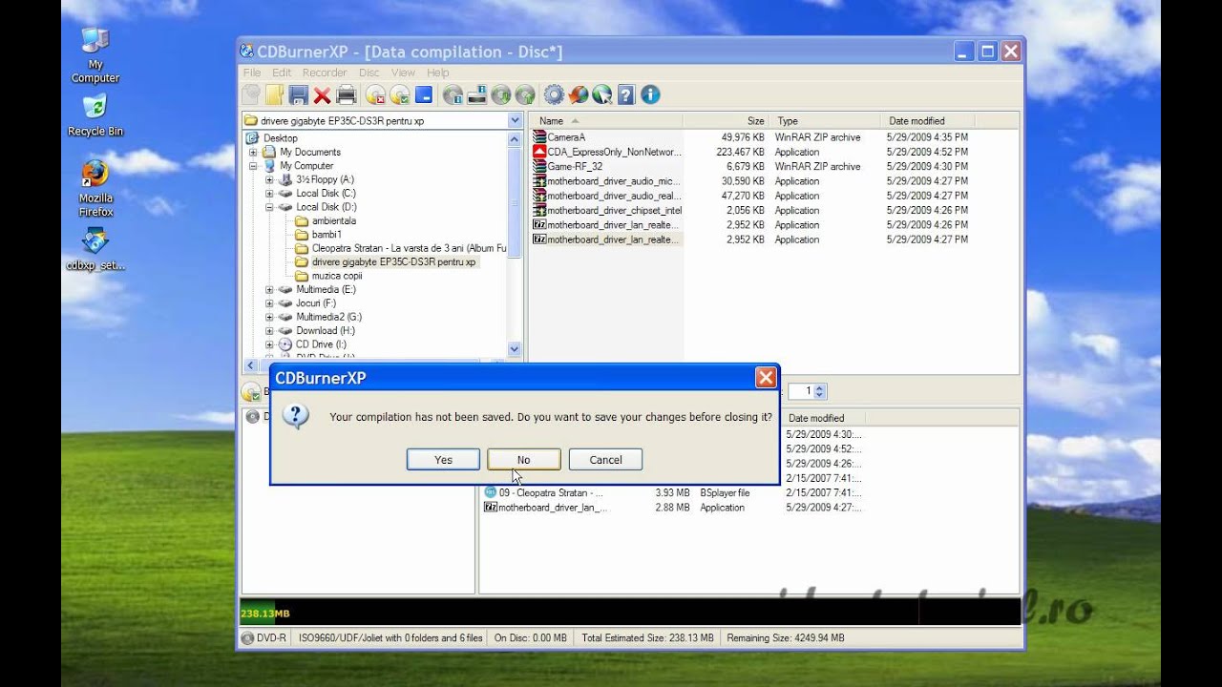Click the drive information toolbar icon

pyautogui.click(x=476, y=94)
